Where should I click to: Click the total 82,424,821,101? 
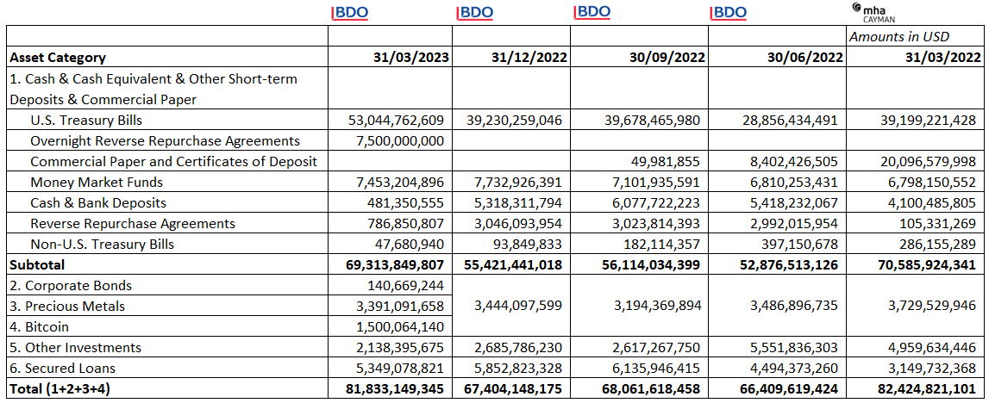927,389
